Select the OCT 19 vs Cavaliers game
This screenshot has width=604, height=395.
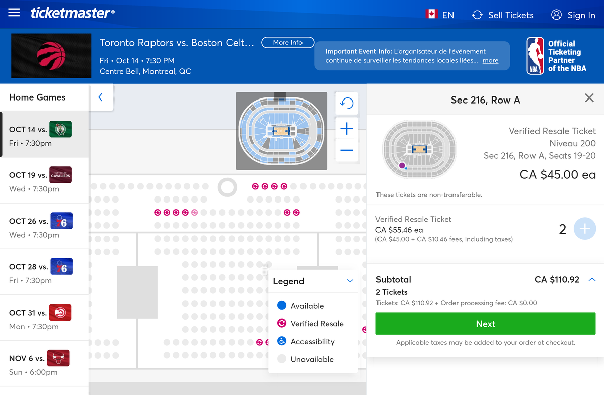pyautogui.click(x=44, y=181)
